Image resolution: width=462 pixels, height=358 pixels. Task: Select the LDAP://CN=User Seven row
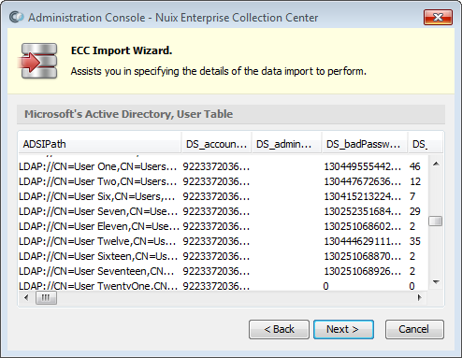pyautogui.click(x=223, y=211)
